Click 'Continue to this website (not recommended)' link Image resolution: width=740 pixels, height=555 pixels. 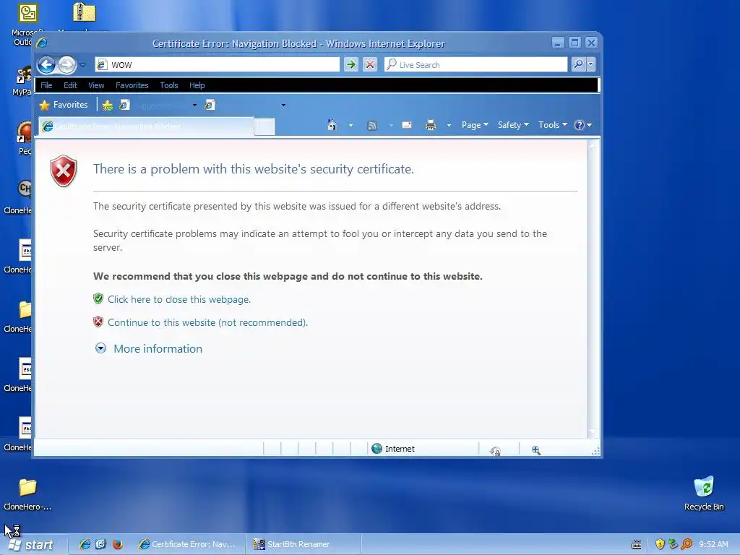[x=207, y=323]
